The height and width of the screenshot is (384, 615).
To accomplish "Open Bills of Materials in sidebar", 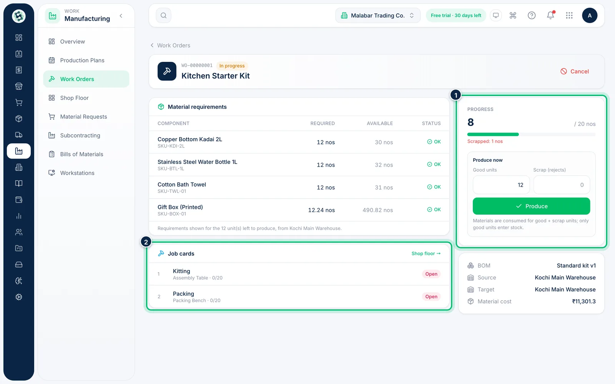I will tap(86, 154).
